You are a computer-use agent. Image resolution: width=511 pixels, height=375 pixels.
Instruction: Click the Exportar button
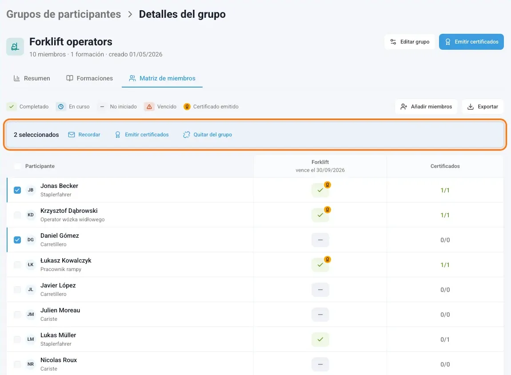click(483, 107)
